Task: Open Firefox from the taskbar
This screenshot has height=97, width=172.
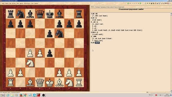Action: (x=21, y=95)
